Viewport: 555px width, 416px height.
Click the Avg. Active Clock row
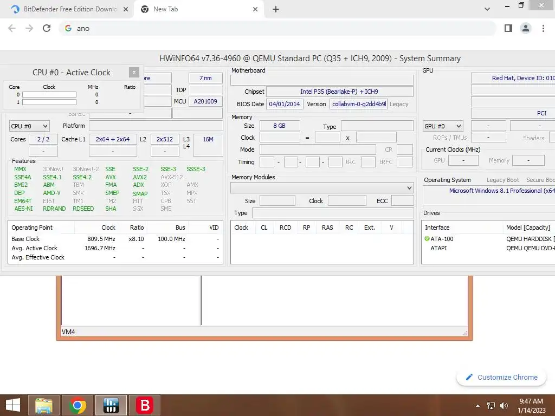point(115,248)
